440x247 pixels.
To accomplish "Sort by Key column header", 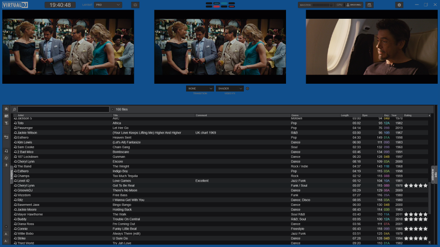I will (x=387, y=115).
